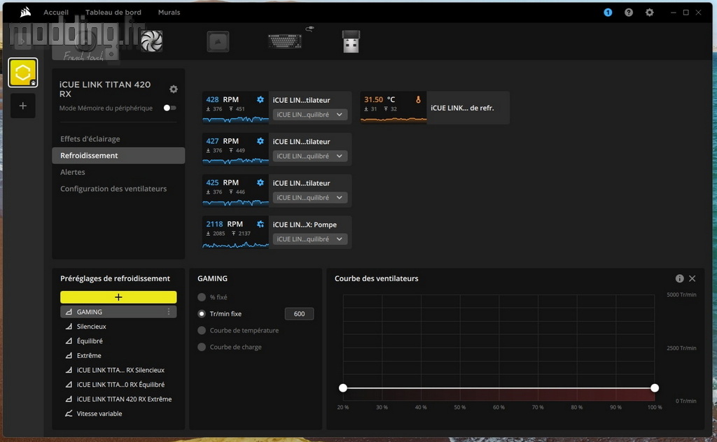Go to the Accueil menu
Image resolution: width=717 pixels, height=442 pixels.
(x=56, y=13)
